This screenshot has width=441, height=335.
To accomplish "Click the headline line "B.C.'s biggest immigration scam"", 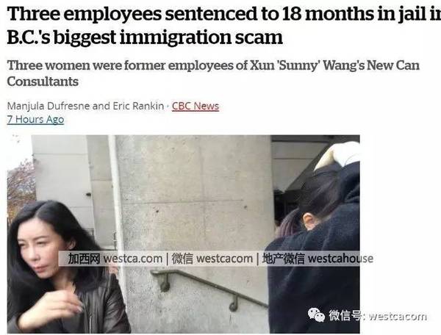I will tap(145, 37).
